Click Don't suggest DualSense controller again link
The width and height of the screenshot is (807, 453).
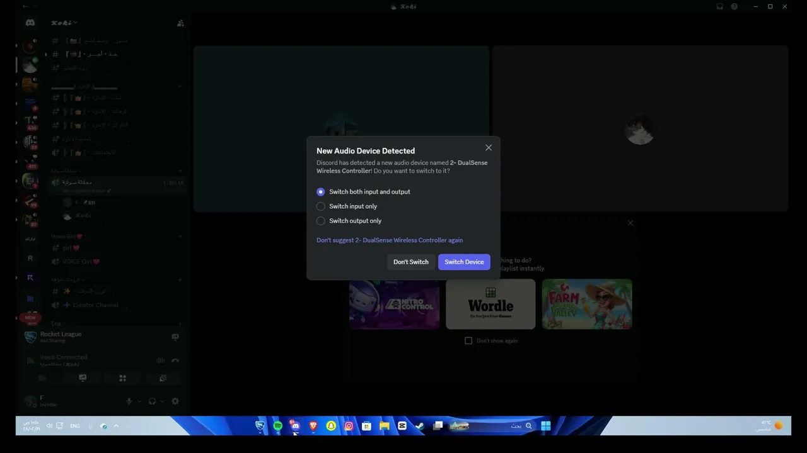pyautogui.click(x=390, y=240)
